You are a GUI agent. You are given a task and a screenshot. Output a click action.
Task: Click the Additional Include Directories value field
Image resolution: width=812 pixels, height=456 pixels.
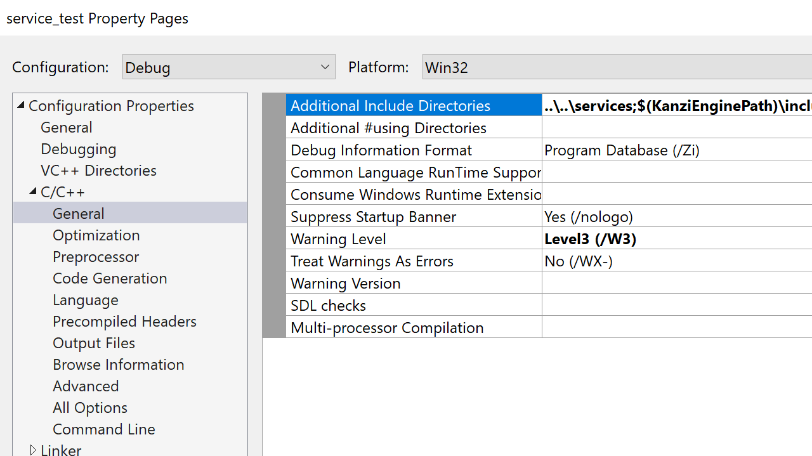point(676,106)
